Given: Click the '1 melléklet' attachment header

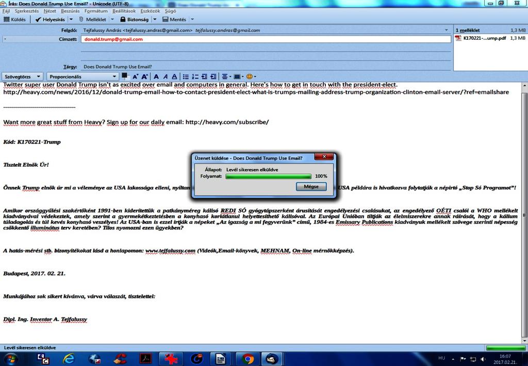Looking at the screenshot, I should (468, 30).
